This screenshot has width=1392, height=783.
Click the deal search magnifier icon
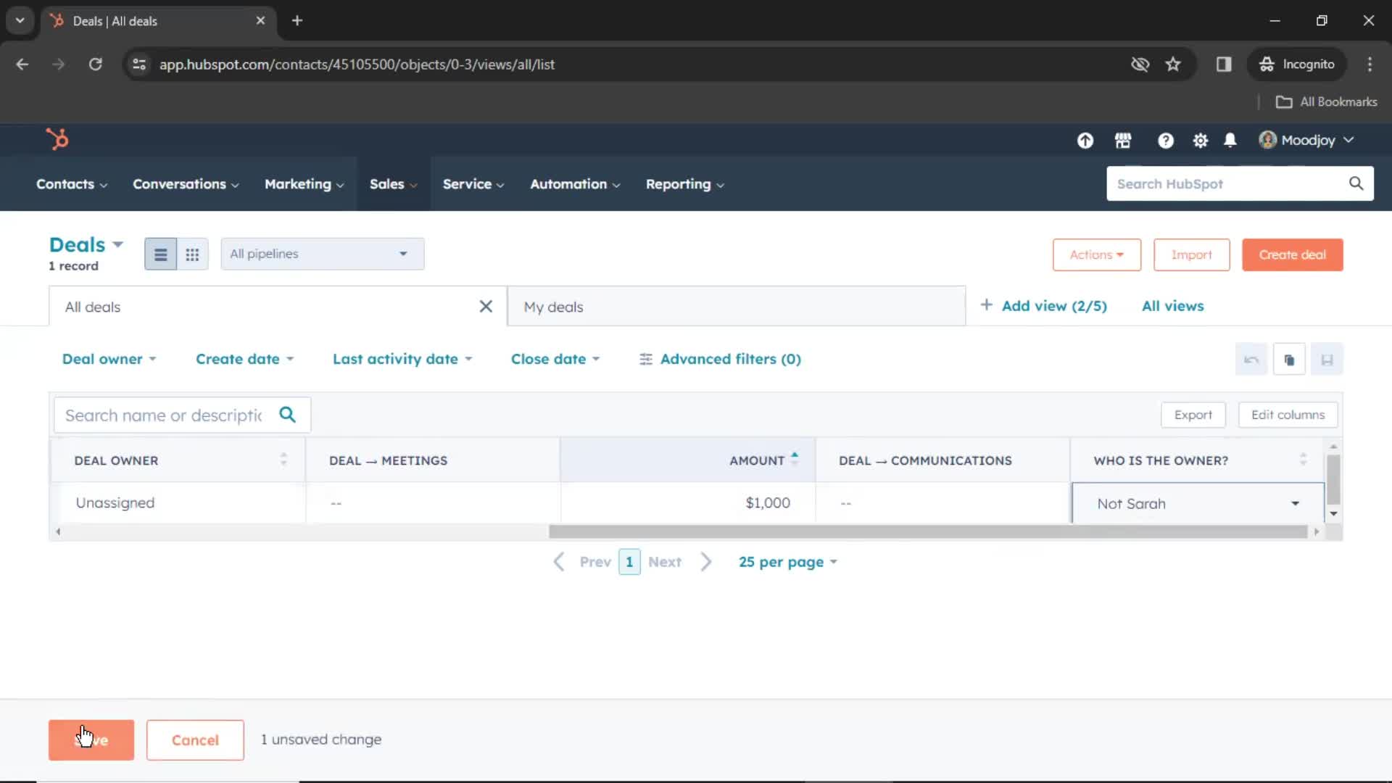click(x=288, y=415)
